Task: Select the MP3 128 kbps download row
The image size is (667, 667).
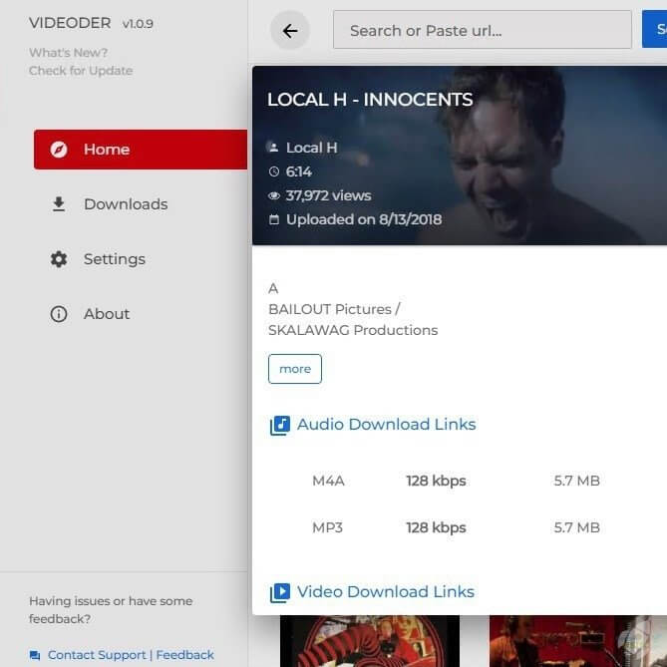Action: click(x=460, y=527)
